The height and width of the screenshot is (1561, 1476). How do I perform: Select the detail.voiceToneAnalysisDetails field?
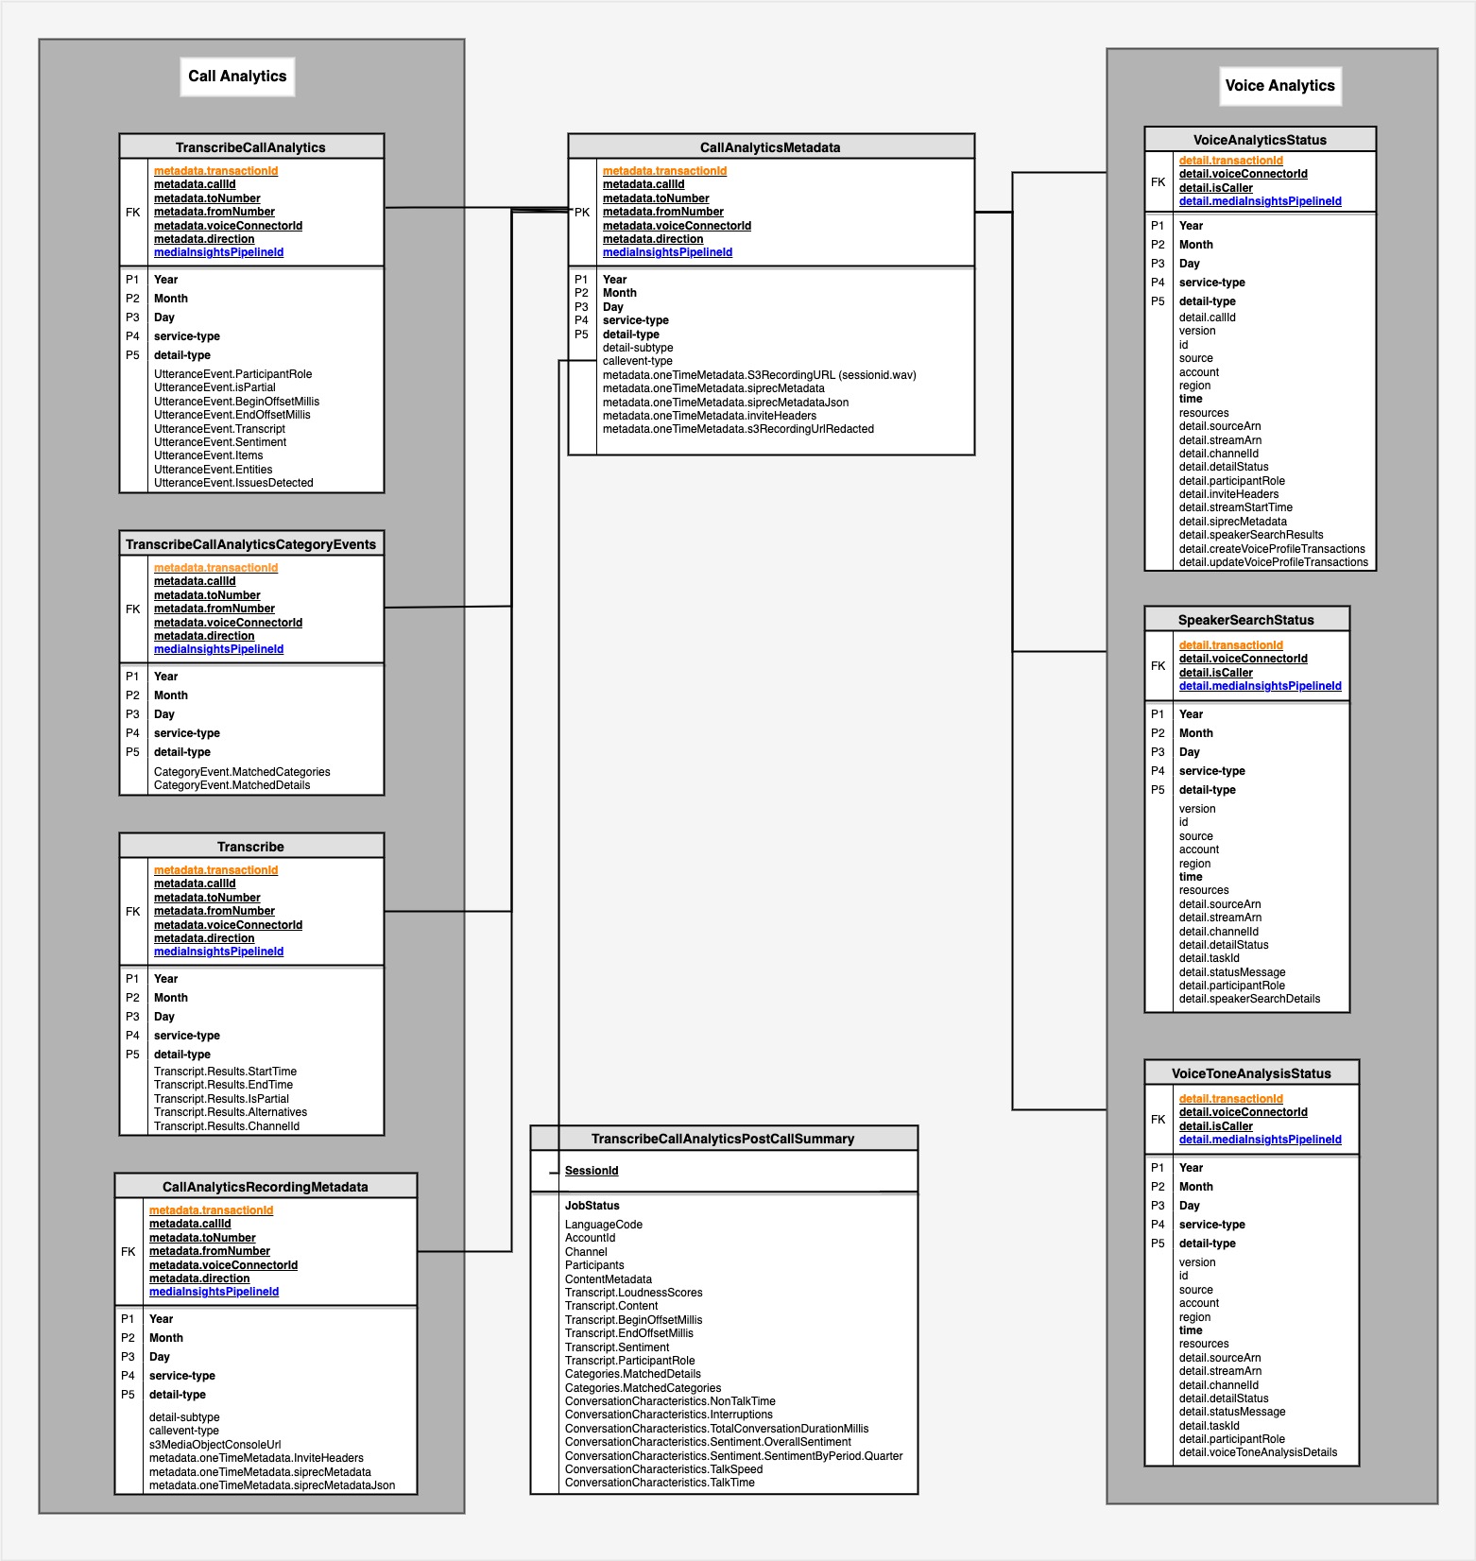(x=1258, y=1452)
